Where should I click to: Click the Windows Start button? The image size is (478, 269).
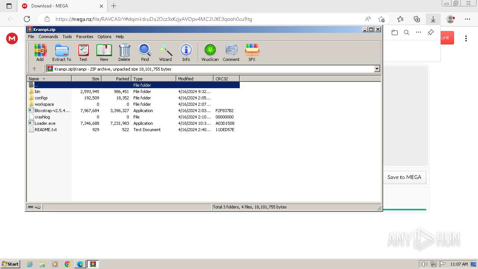point(10,264)
